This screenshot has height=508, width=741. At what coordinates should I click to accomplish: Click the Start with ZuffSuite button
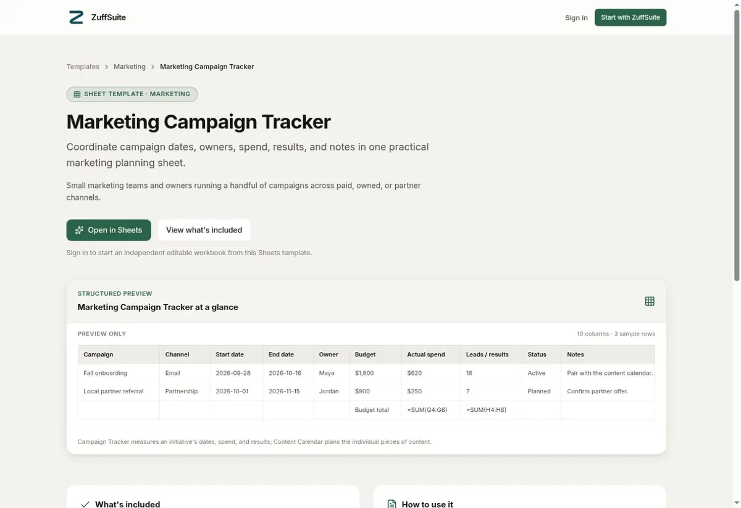pyautogui.click(x=630, y=17)
